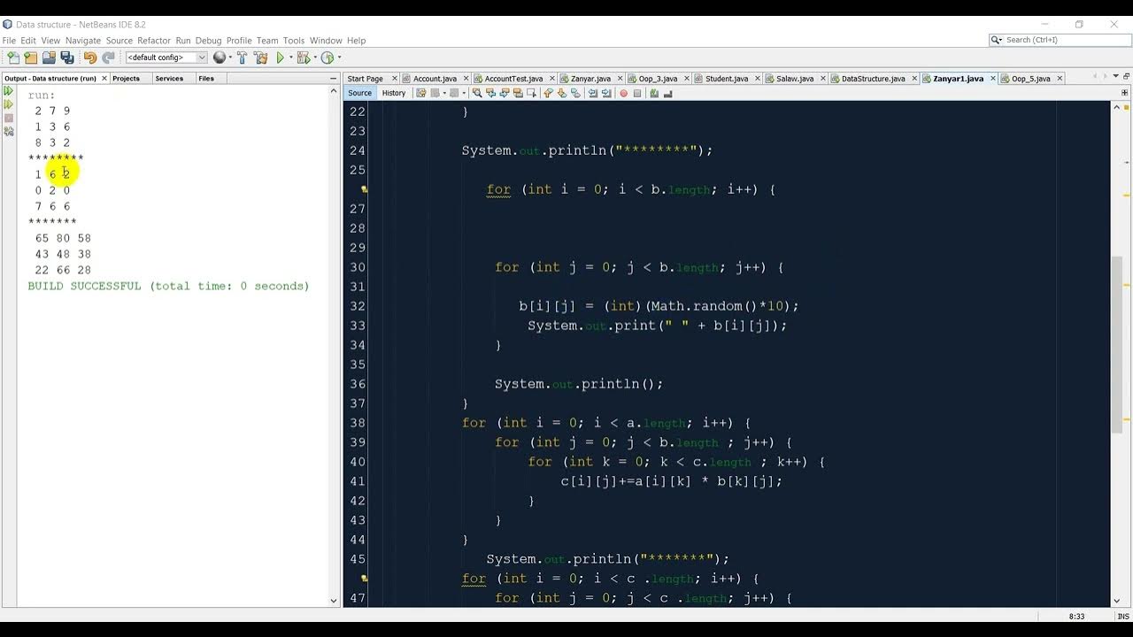
Task: Click the red Start Macro Recording icon
Action: coord(623,93)
